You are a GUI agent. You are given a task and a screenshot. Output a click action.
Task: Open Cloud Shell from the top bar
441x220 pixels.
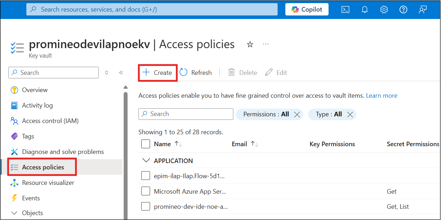coord(345,9)
